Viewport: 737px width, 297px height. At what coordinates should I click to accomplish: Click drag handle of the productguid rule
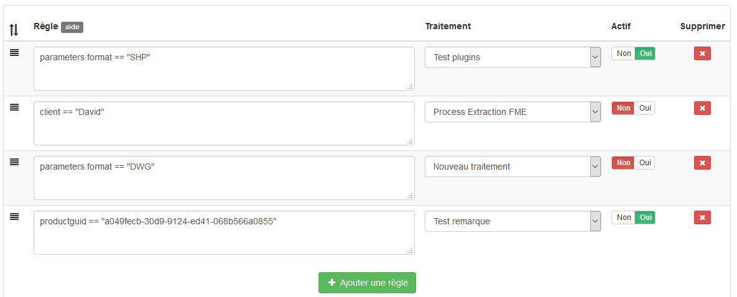pos(14,216)
